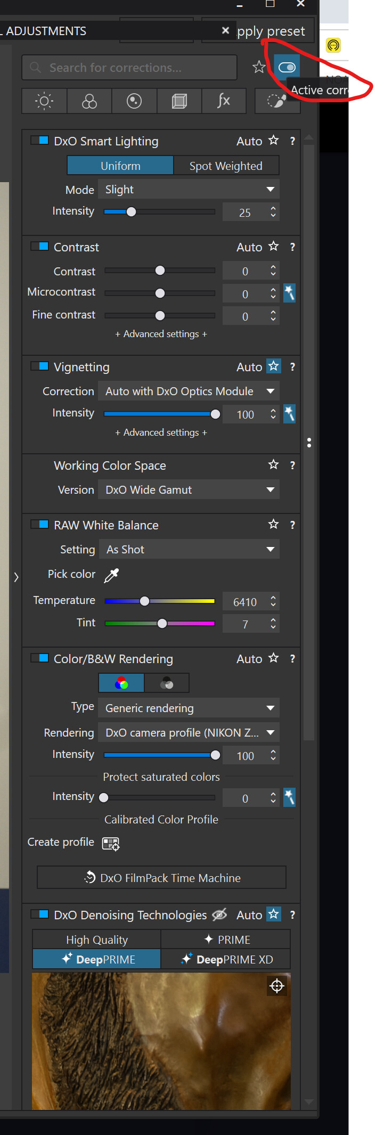This screenshot has height=1135, width=376.
Task: Adjust the Fine contrast slider
Action: pos(160,316)
